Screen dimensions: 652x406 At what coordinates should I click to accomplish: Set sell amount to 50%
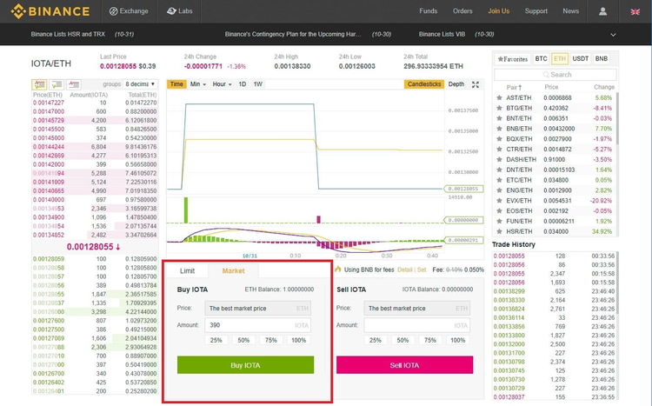403,340
